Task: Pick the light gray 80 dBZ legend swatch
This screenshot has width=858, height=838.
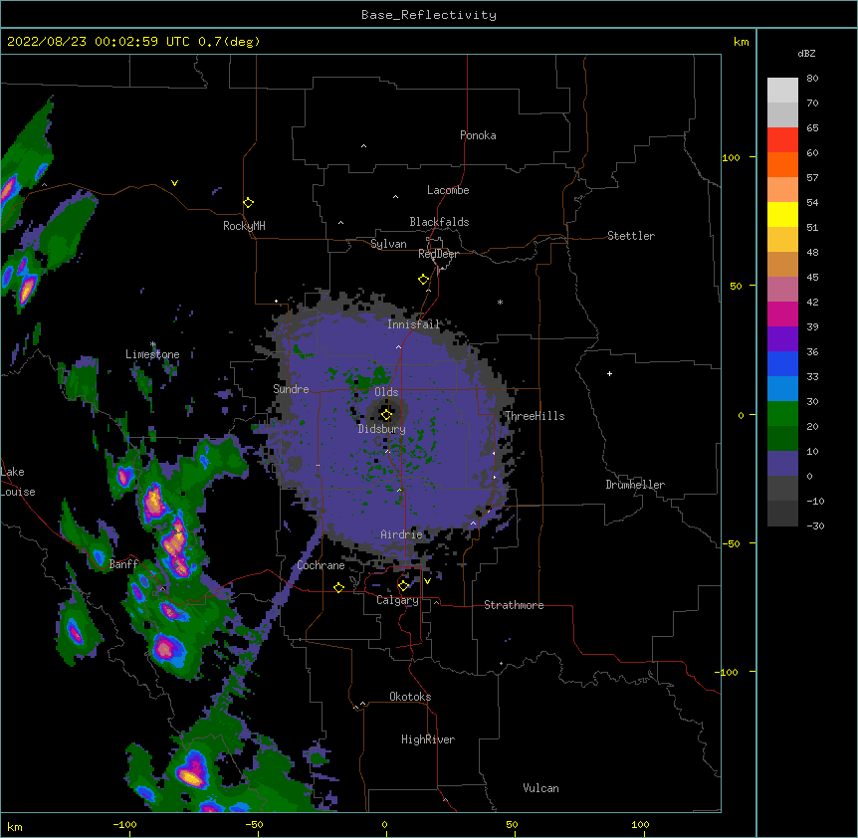Action: click(782, 90)
